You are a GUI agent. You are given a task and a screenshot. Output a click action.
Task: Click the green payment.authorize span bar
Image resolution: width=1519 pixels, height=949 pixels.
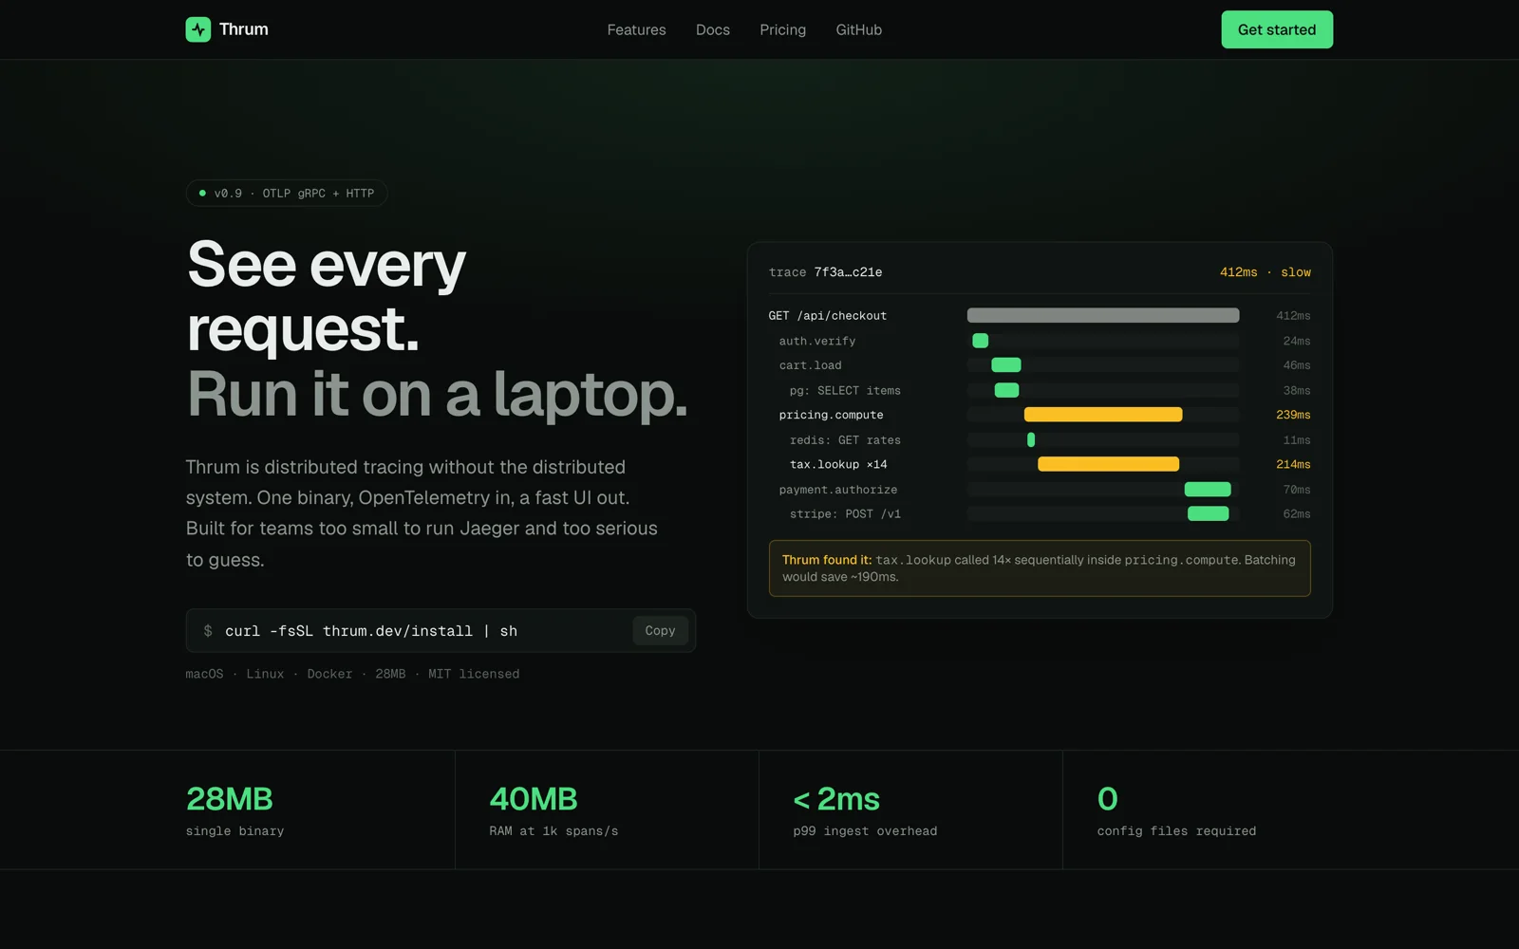click(x=1208, y=490)
